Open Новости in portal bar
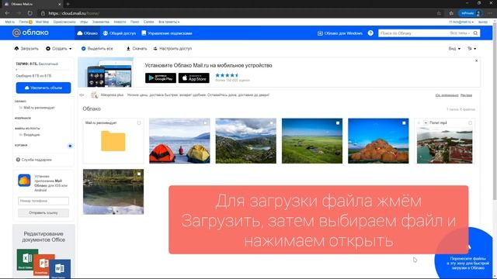This screenshot has height=279, width=497. tap(120, 22)
